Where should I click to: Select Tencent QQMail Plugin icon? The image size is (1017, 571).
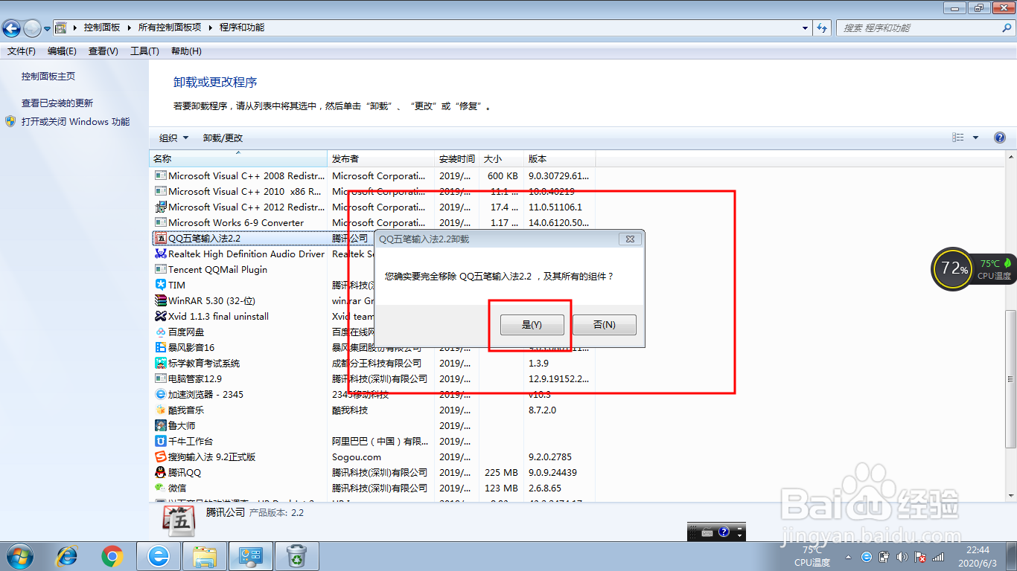pyautogui.click(x=161, y=270)
